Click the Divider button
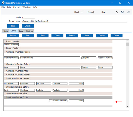Viewport: 133px width, 117px height. click(x=102, y=36)
